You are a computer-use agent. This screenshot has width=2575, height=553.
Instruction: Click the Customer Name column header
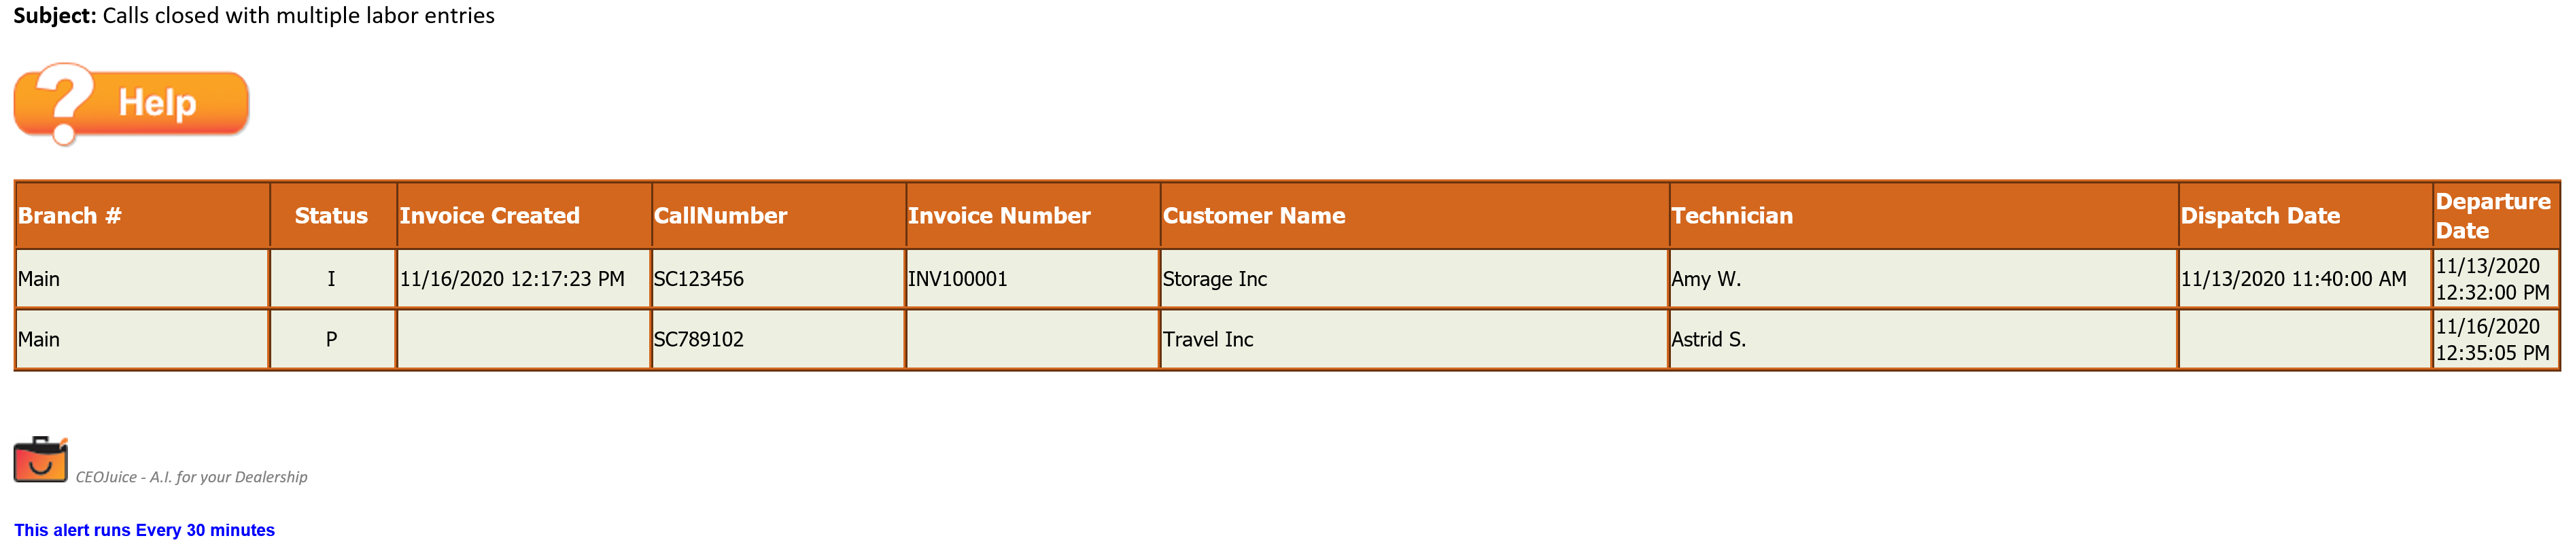click(1415, 215)
